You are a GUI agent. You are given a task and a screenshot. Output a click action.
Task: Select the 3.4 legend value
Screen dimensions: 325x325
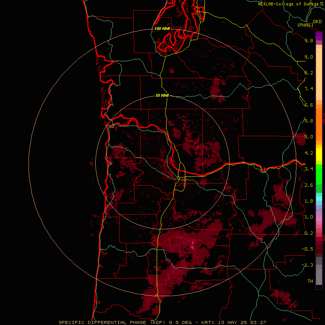click(x=309, y=169)
